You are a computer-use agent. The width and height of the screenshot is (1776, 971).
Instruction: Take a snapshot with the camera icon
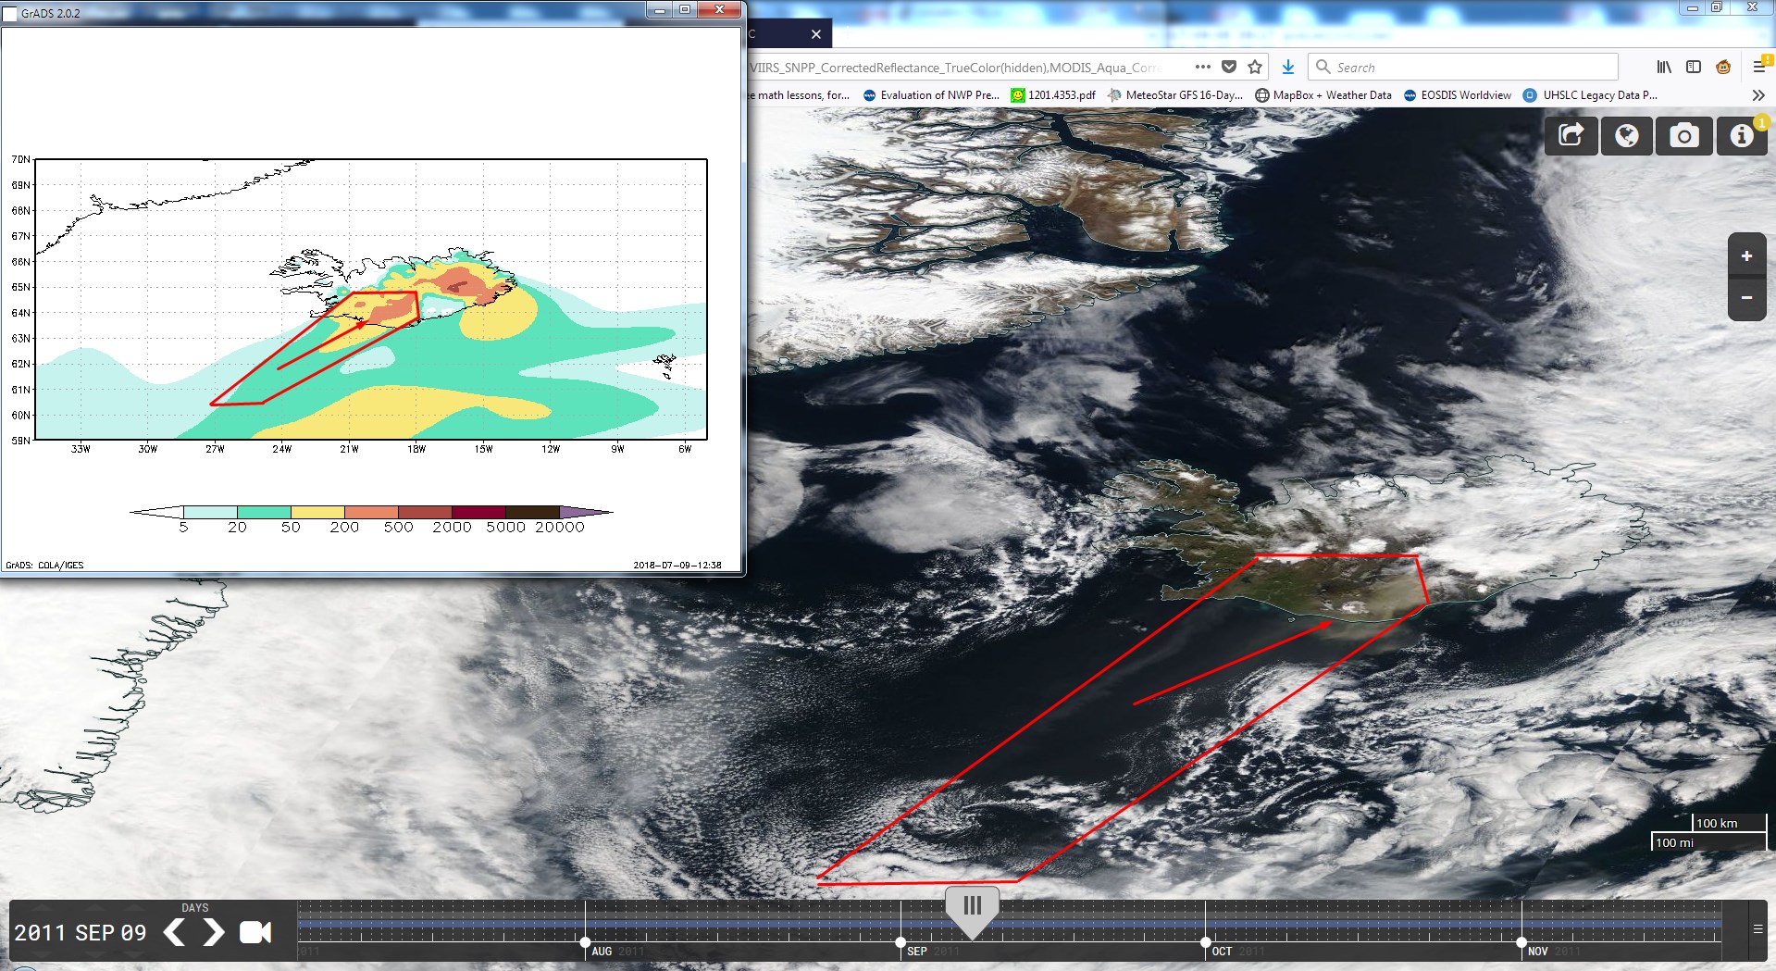click(x=1684, y=136)
